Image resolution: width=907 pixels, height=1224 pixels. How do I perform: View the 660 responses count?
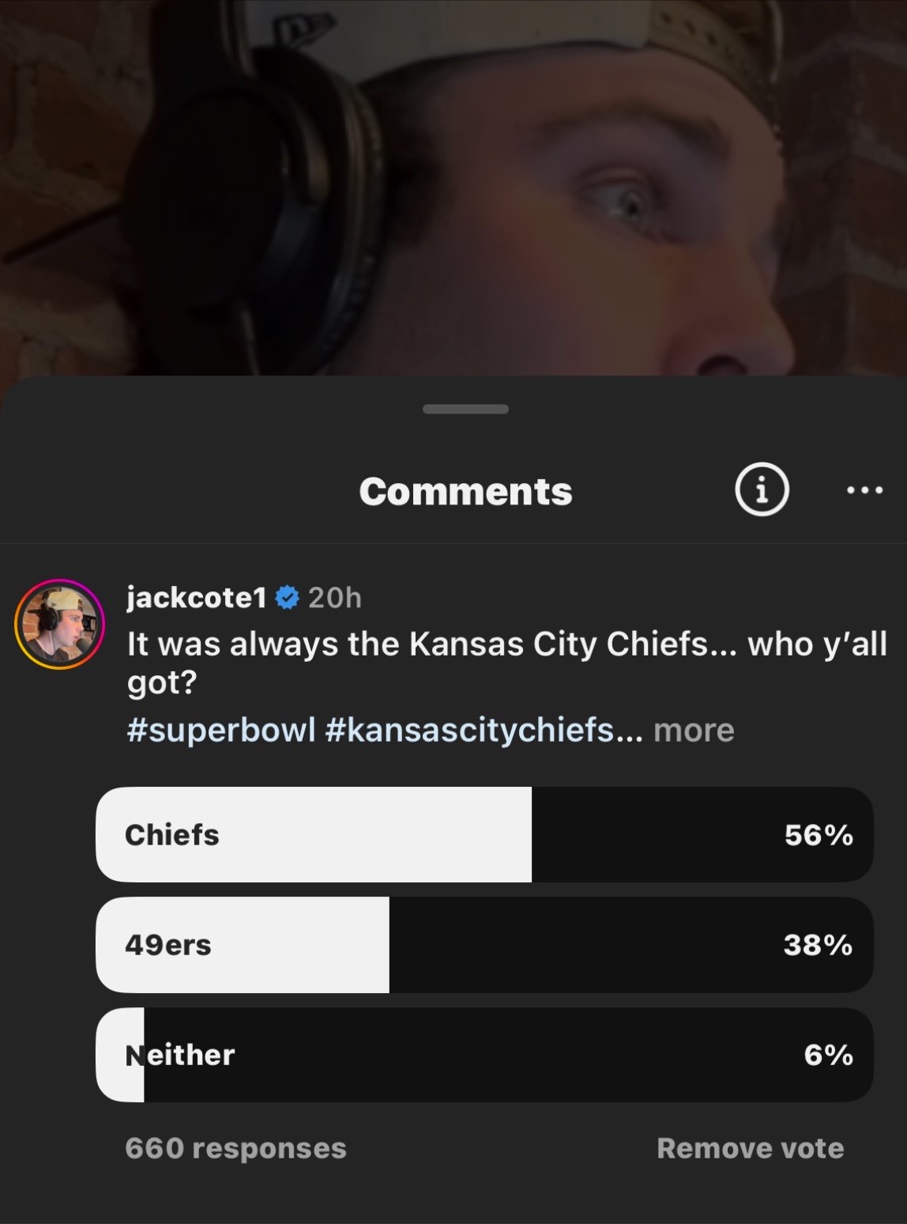[x=235, y=1148]
